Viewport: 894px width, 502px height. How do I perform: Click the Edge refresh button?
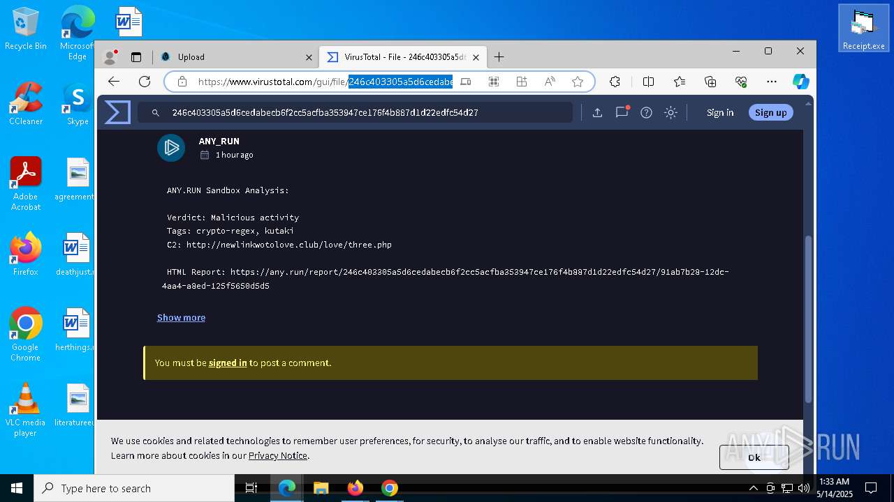click(145, 82)
